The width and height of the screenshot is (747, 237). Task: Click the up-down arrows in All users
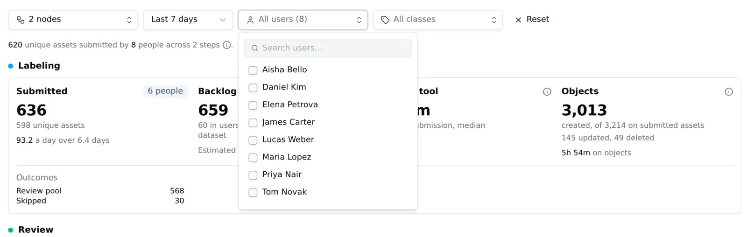(359, 20)
